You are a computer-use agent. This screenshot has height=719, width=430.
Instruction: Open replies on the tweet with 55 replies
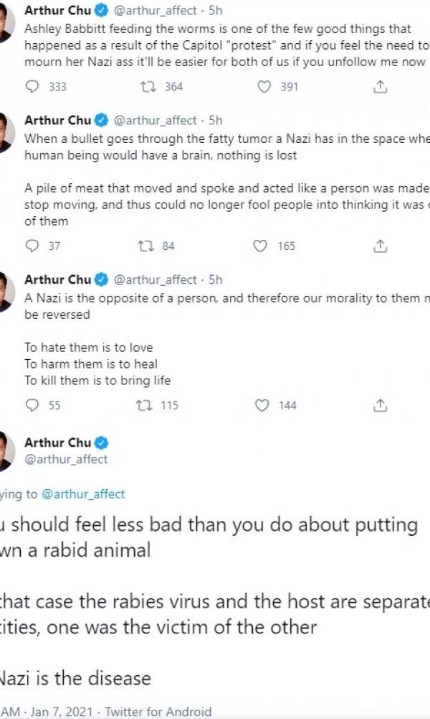pos(32,406)
